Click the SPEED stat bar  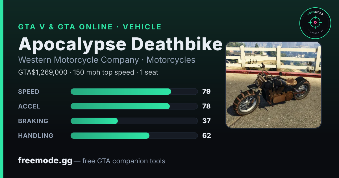(x=134, y=92)
